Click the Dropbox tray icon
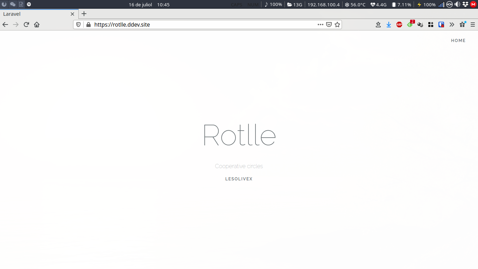Screen dimensions: 478x269 click(x=465, y=5)
